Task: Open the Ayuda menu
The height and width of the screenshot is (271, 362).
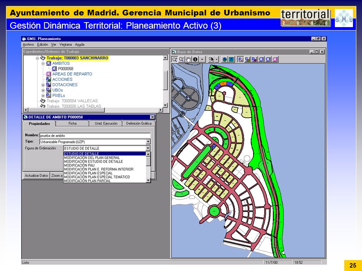Action: [x=80, y=44]
